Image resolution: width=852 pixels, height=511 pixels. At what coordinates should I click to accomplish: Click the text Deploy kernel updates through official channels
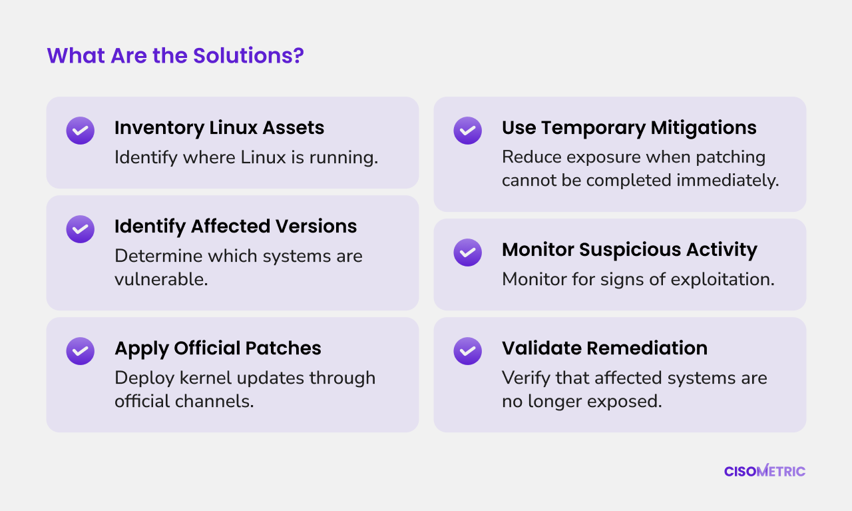(x=245, y=389)
